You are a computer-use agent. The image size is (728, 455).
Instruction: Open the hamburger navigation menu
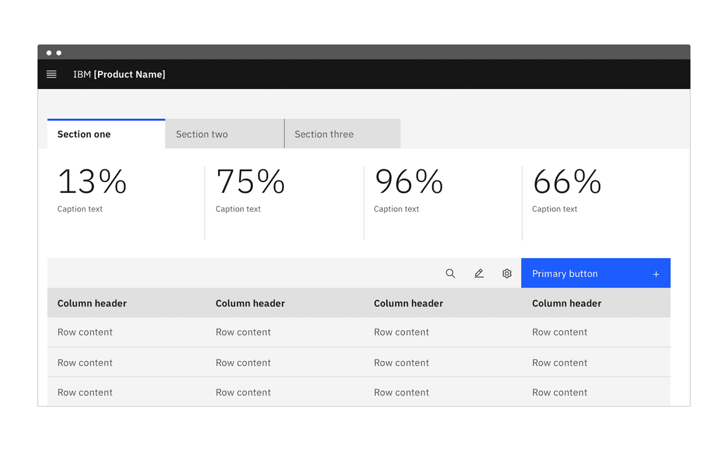coord(51,74)
